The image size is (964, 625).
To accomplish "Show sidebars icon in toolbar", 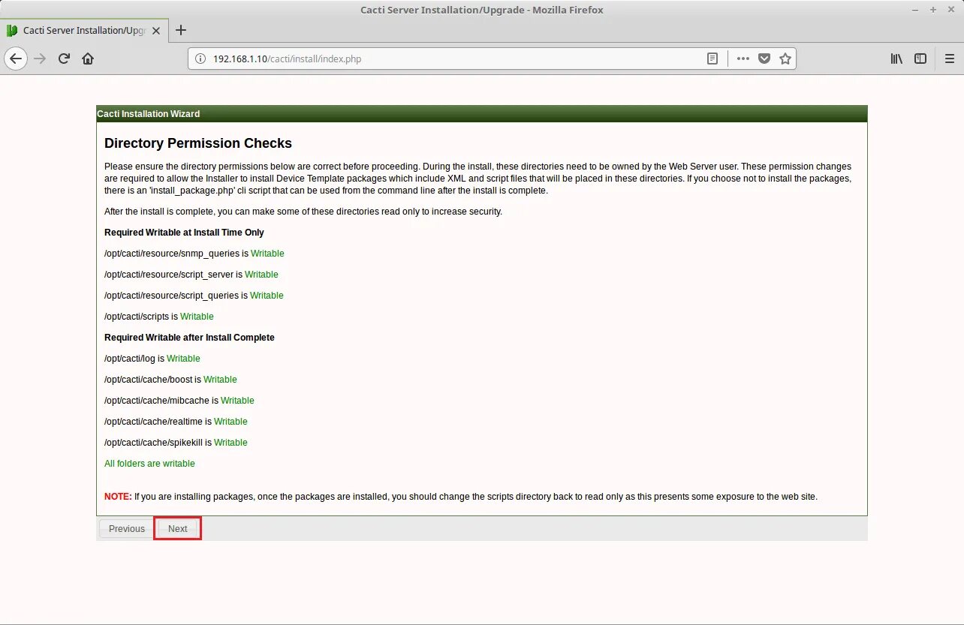I will click(x=920, y=59).
